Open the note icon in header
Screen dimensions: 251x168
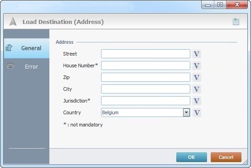(x=236, y=22)
